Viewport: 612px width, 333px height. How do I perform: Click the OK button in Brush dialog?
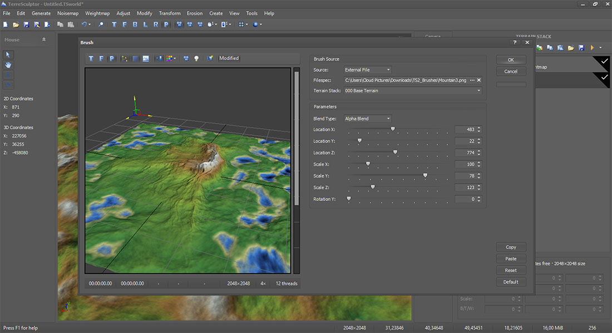511,60
